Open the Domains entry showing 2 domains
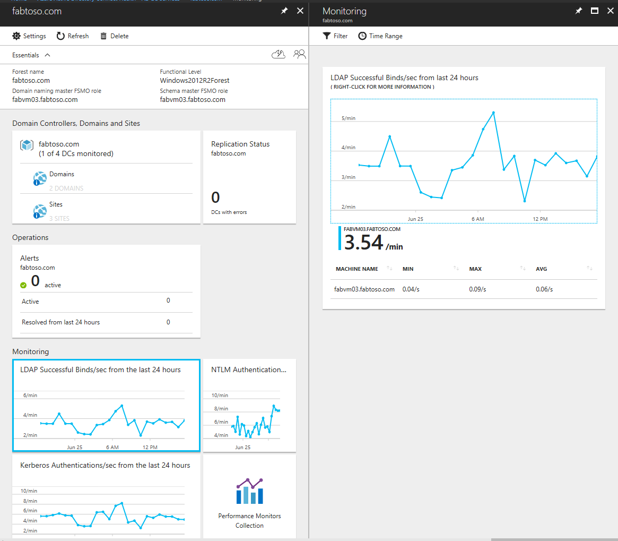Image resolution: width=618 pixels, height=541 pixels. pyautogui.click(x=62, y=178)
